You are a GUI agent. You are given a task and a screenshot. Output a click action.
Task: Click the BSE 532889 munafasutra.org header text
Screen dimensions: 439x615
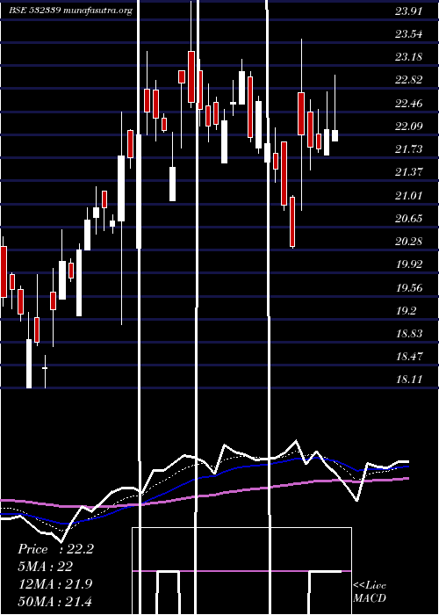(x=71, y=11)
